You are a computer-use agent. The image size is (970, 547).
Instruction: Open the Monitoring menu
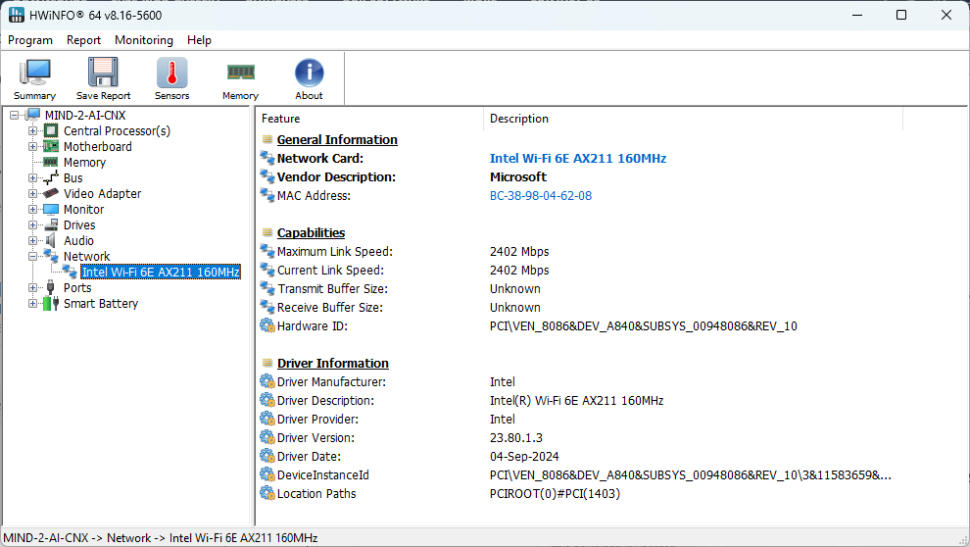[x=144, y=40]
